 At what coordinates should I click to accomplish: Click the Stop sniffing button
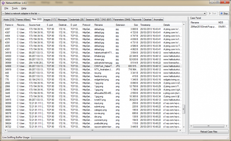coord(224,13)
